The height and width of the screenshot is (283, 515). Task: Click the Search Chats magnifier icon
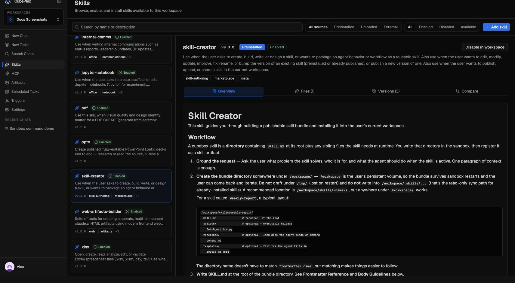click(7, 54)
